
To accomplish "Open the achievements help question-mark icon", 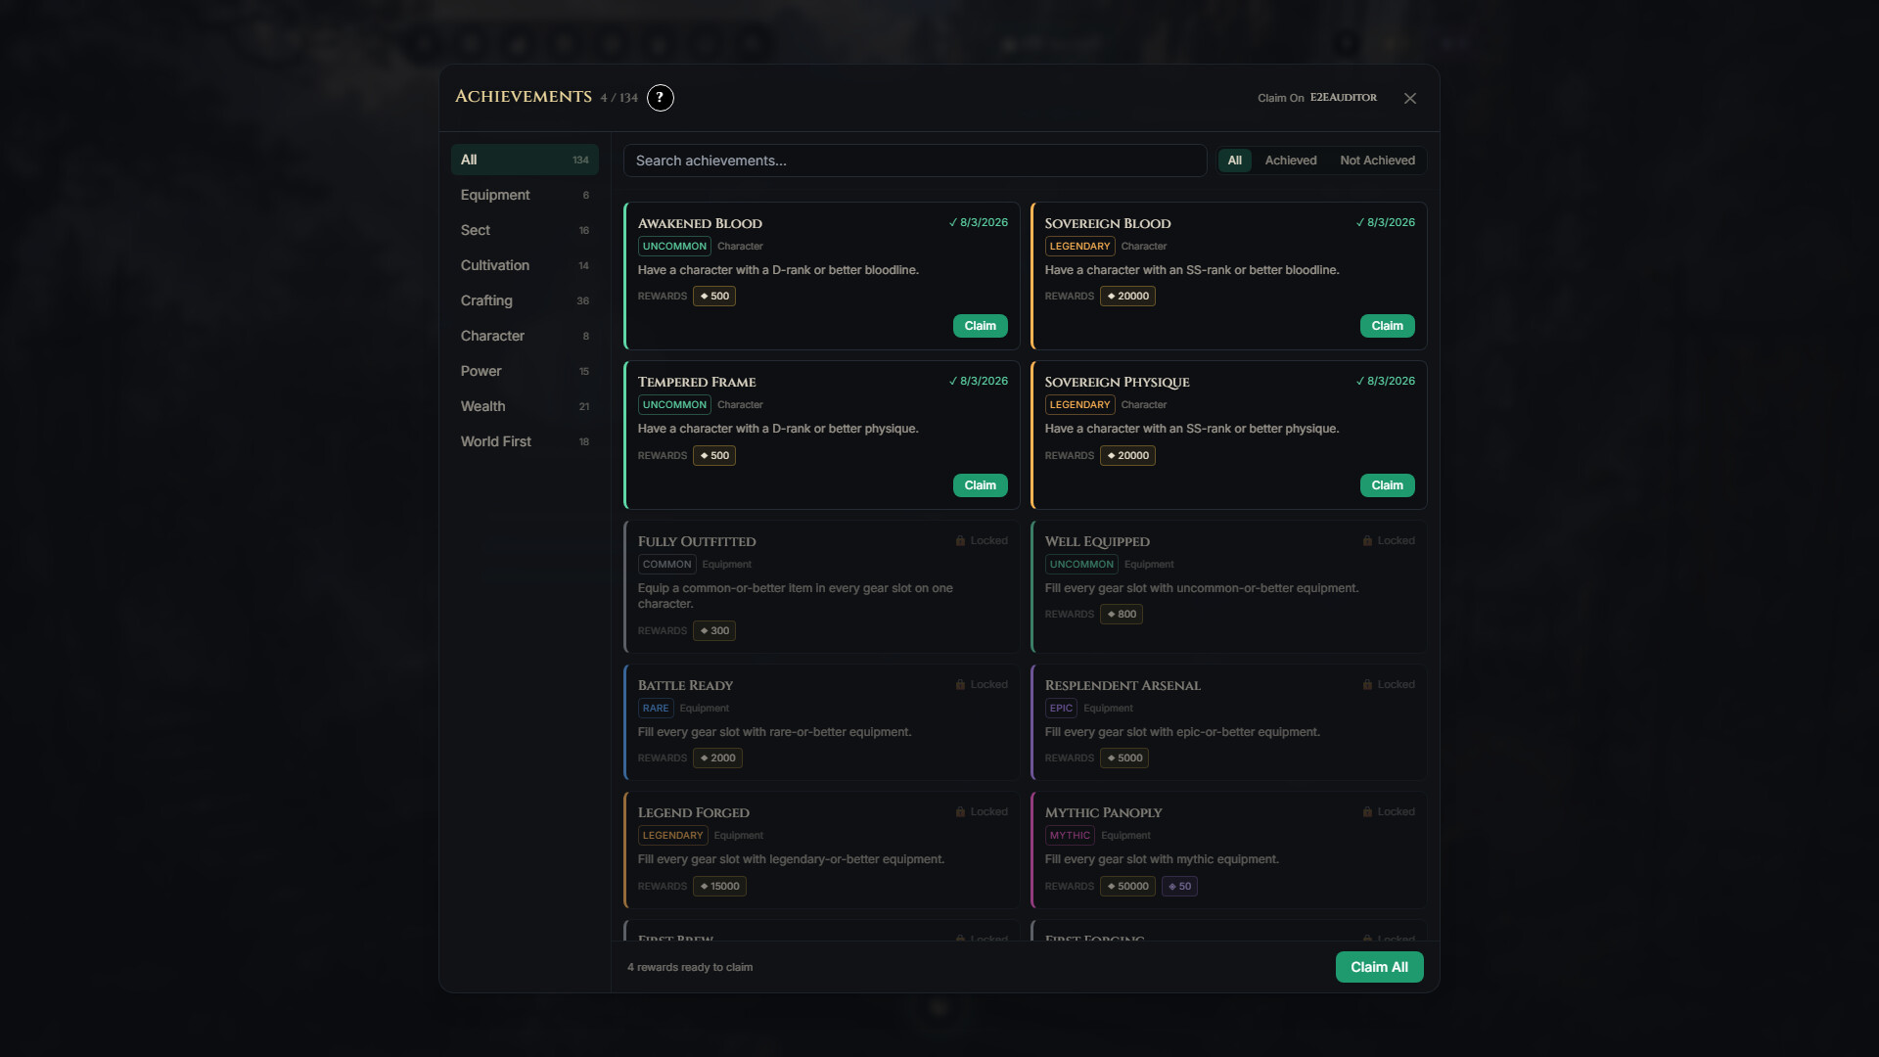I will [661, 98].
